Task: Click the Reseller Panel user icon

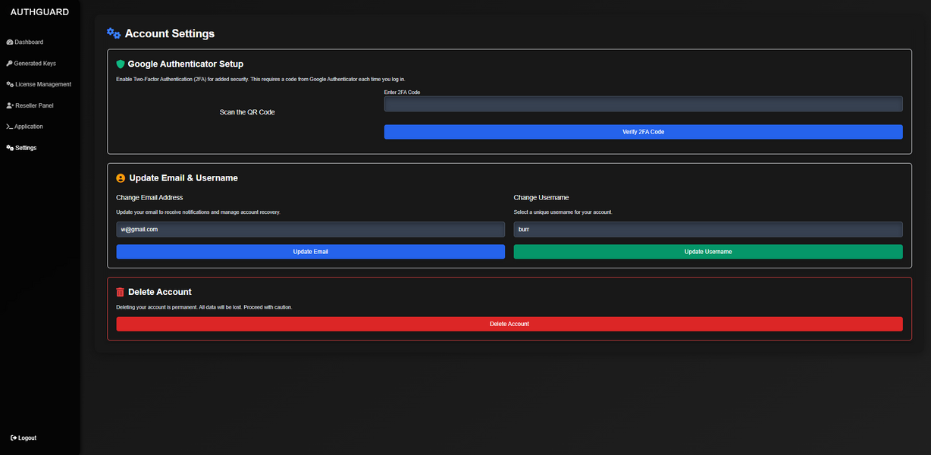Action: pos(10,105)
